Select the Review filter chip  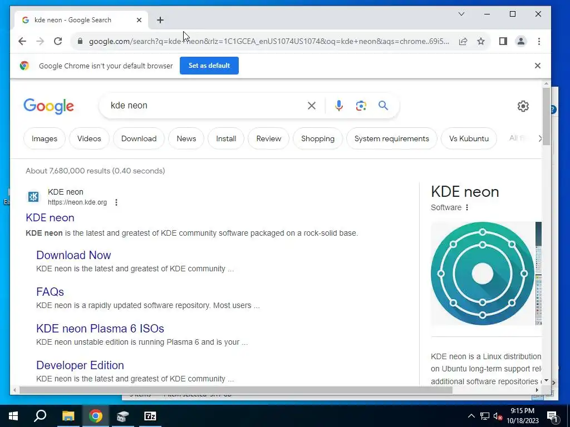tap(269, 138)
